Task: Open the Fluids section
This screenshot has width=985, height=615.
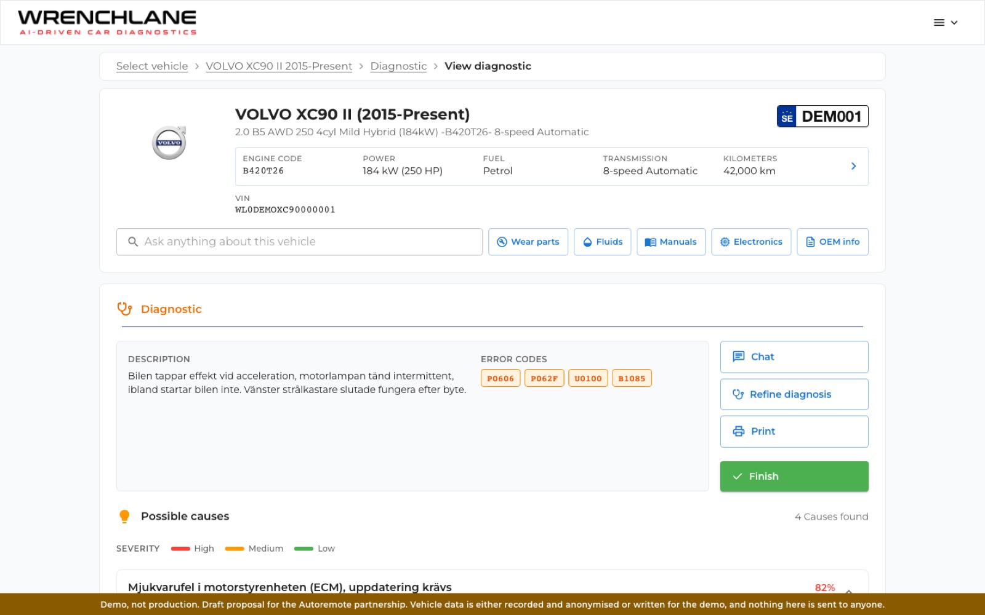Action: [x=602, y=242]
